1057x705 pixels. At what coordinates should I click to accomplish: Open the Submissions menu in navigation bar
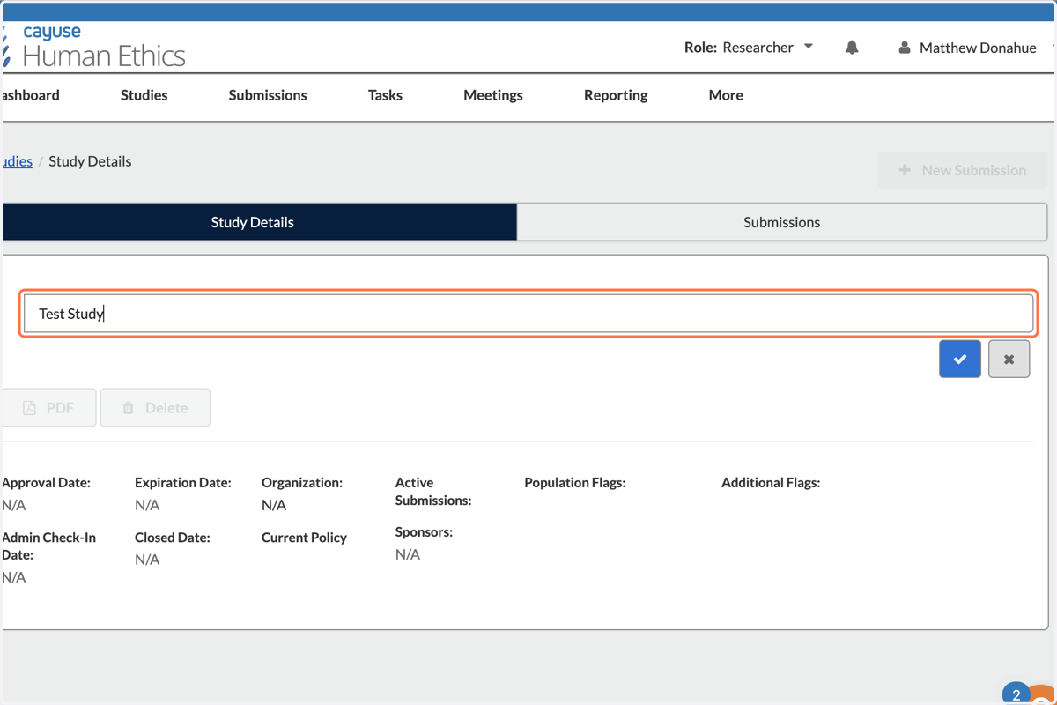pos(268,95)
